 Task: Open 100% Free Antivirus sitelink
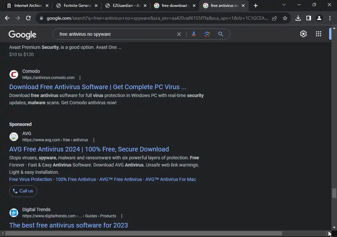76,179
